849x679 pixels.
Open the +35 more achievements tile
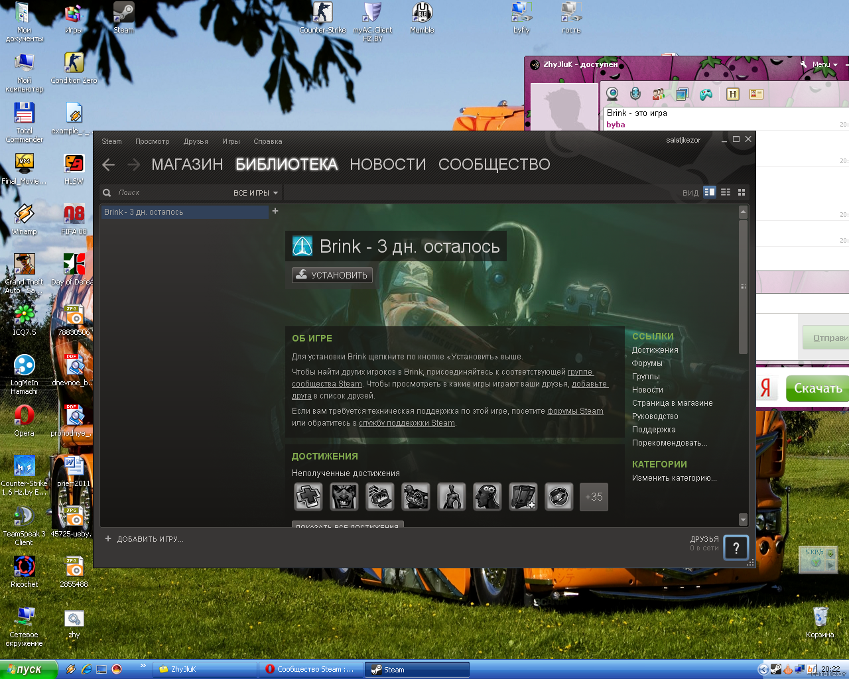[x=594, y=497]
